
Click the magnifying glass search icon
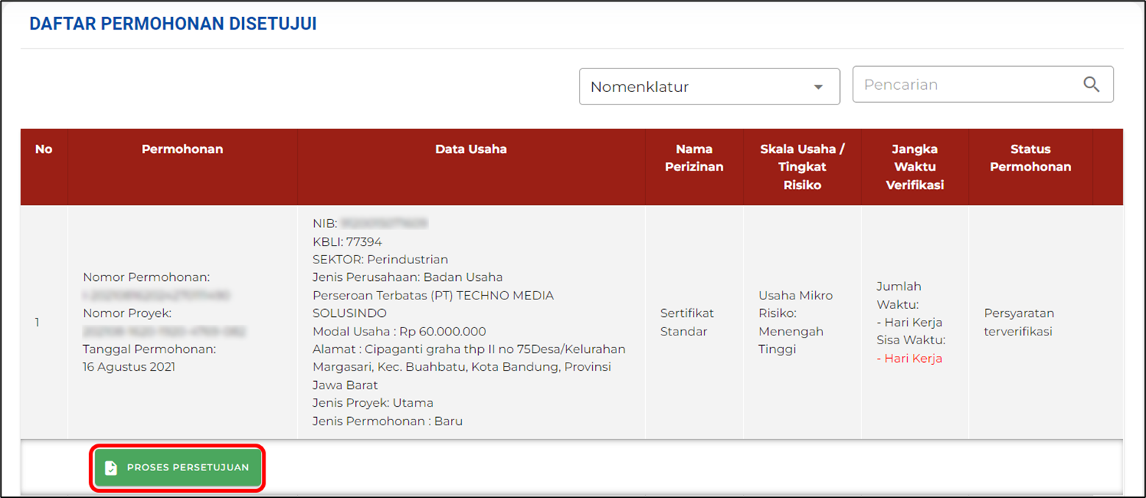pyautogui.click(x=1091, y=85)
